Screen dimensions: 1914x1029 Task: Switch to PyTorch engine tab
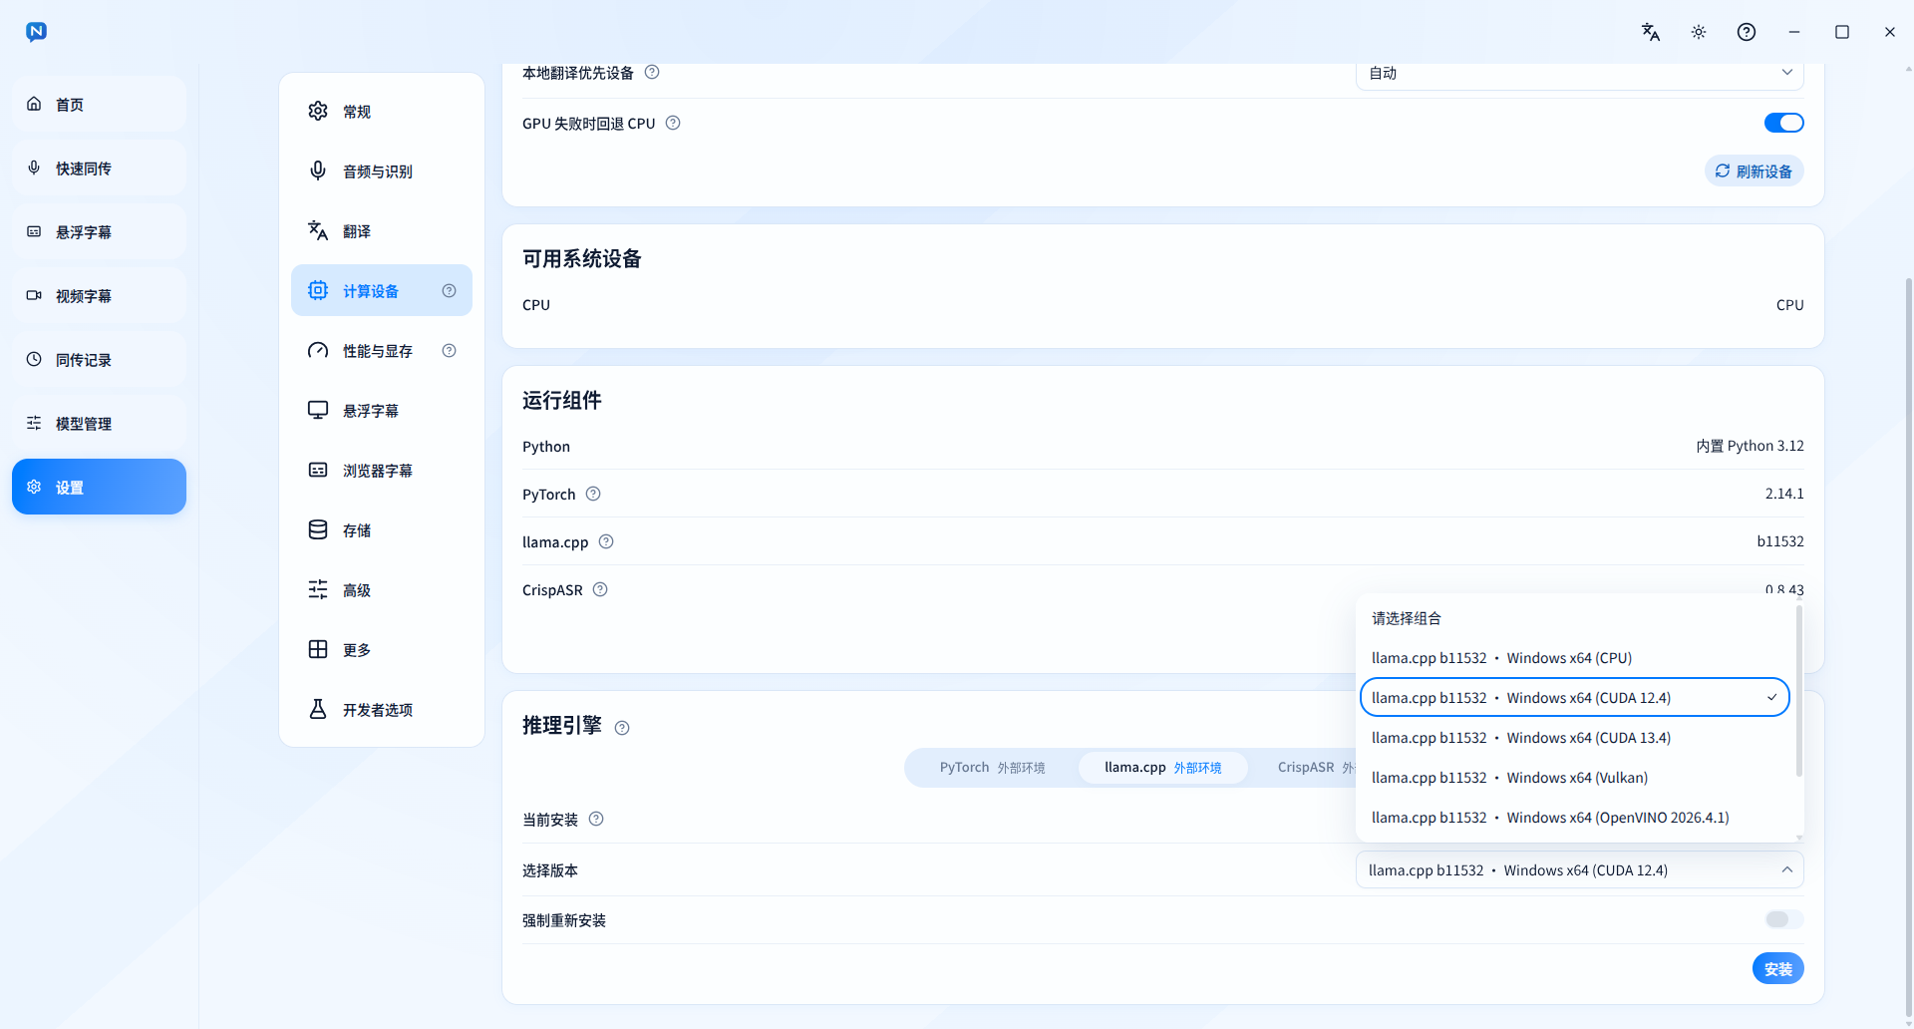point(992,768)
